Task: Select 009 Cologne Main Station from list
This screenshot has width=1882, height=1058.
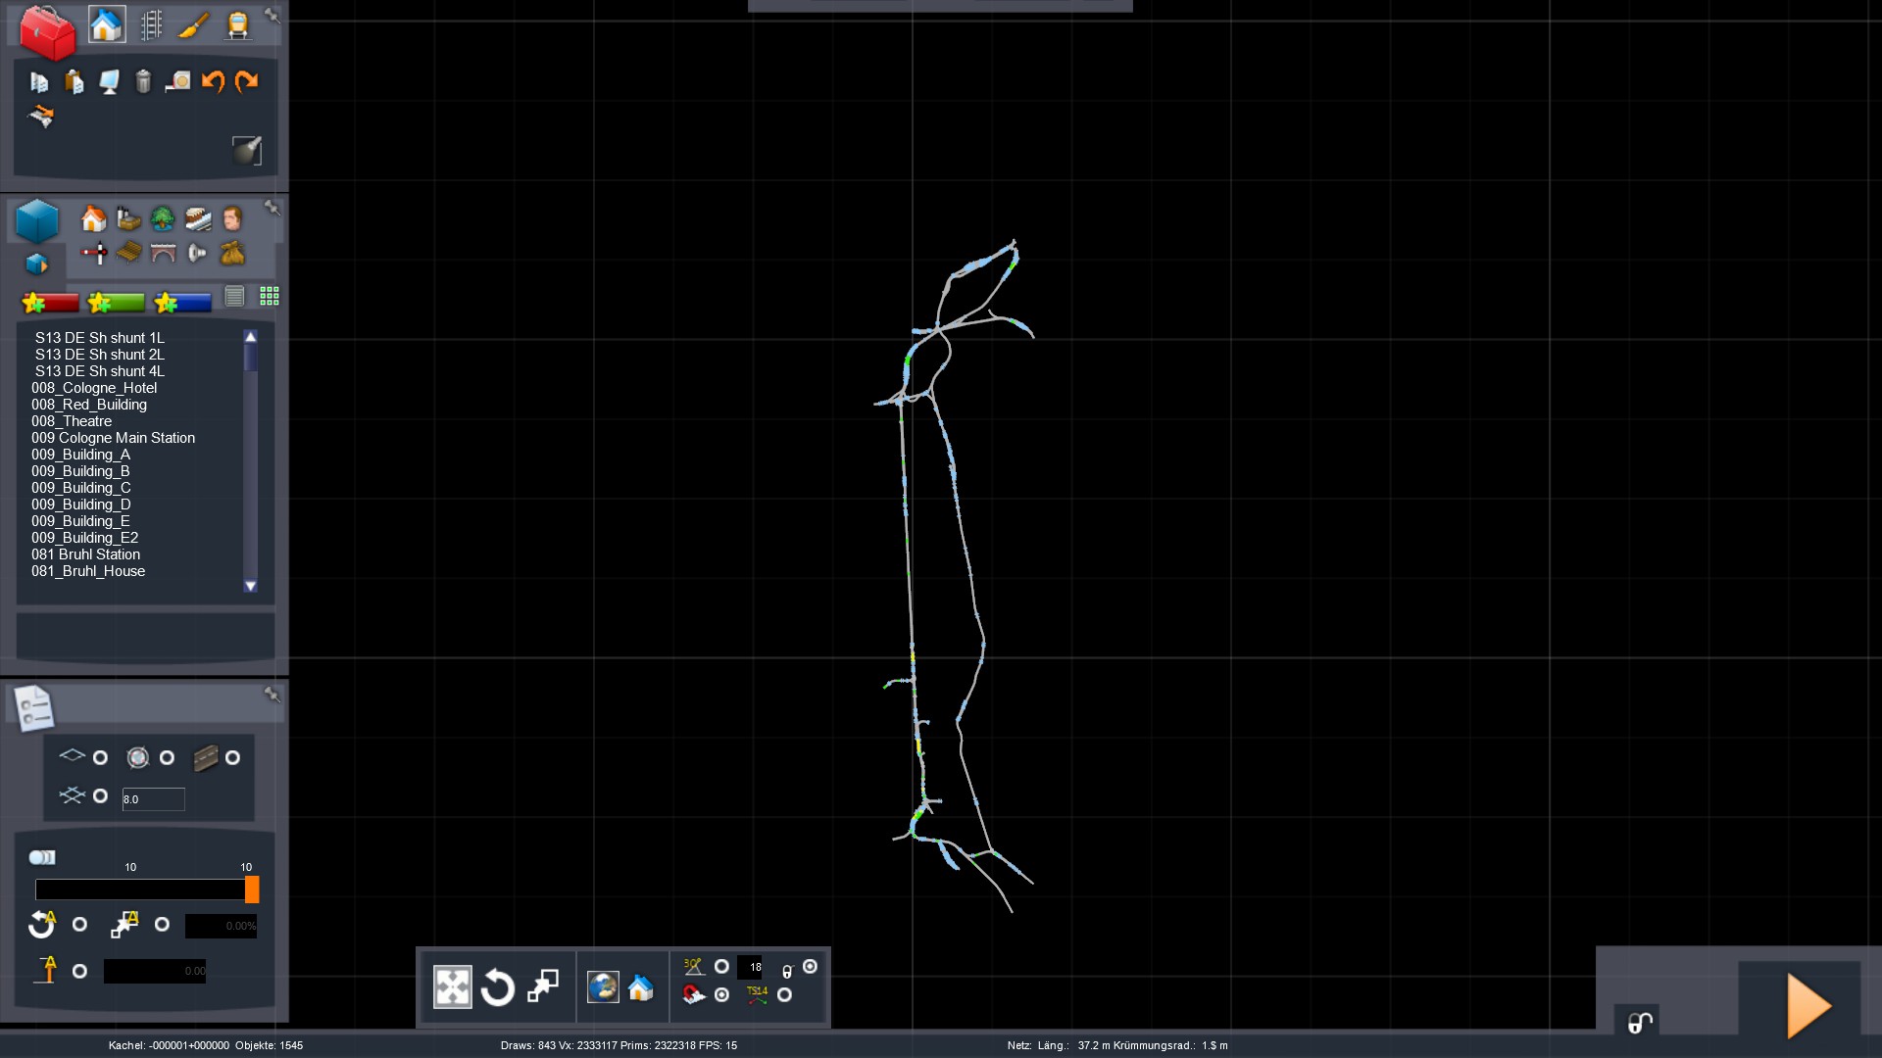Action: [113, 438]
